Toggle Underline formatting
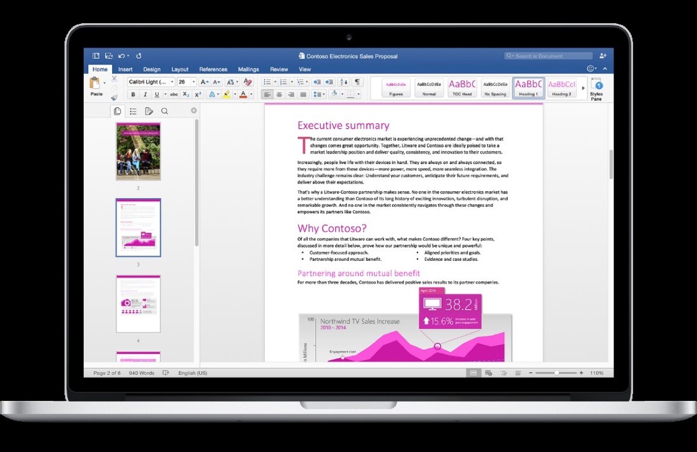Image resolution: width=697 pixels, height=452 pixels. pyautogui.click(x=157, y=94)
